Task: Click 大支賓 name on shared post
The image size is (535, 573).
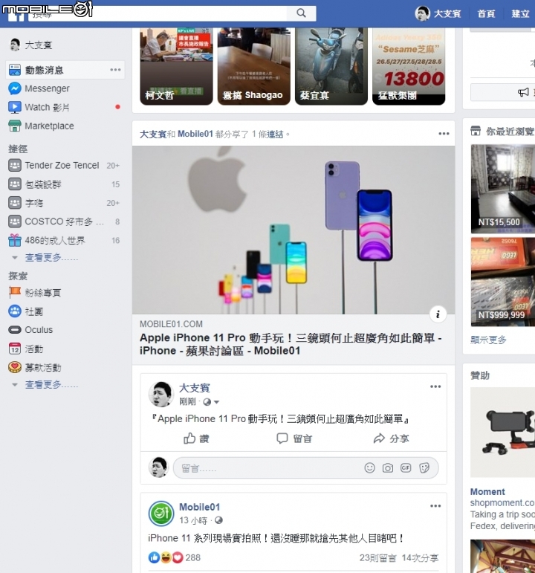Action: click(x=195, y=388)
